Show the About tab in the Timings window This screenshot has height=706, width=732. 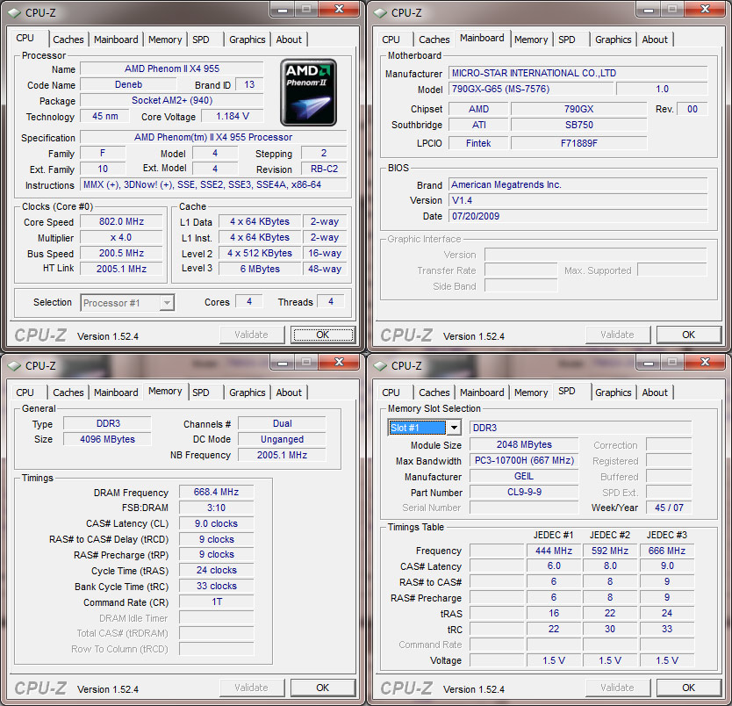tap(289, 393)
